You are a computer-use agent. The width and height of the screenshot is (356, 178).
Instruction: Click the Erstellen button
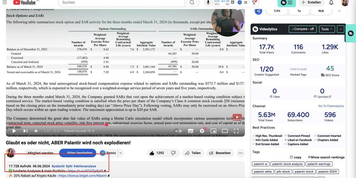tap(311, 2)
